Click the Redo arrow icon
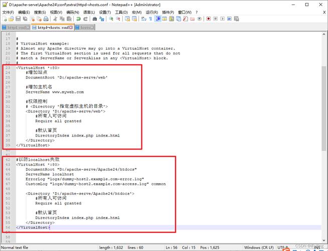This screenshot has height=251, width=328. [x=86, y=19]
